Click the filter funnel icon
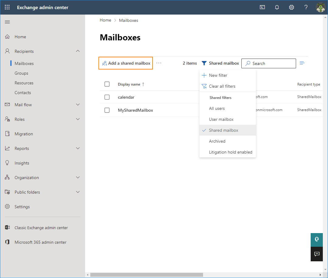The width and height of the screenshot is (328, 278). (x=204, y=63)
